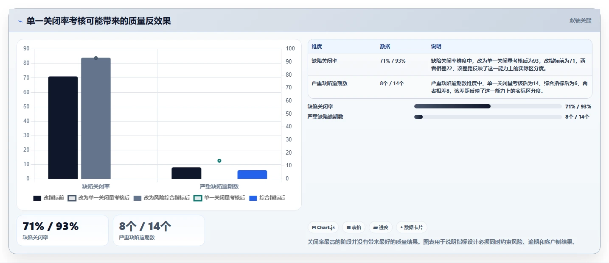Viewport: 609px width, 263px height.
Task: Click the 缺陷关闭率 x-axis label
Action: click(x=96, y=186)
